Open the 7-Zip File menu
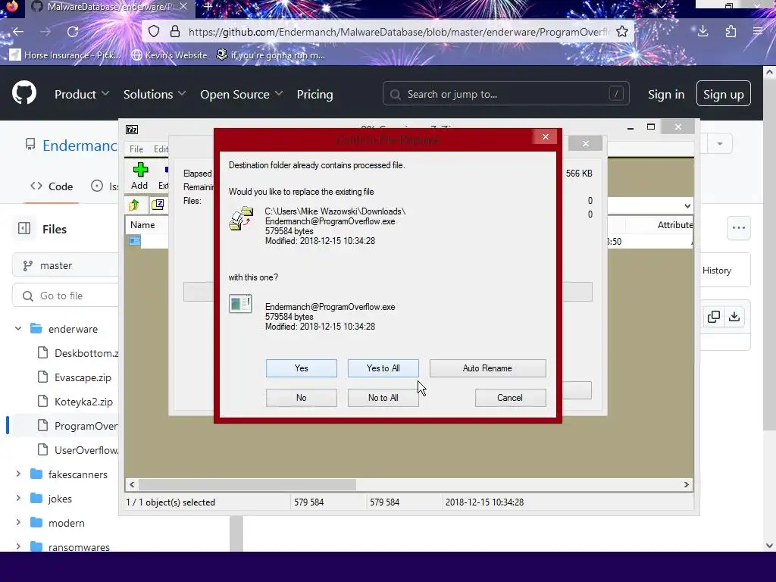The image size is (776, 582). (x=136, y=149)
